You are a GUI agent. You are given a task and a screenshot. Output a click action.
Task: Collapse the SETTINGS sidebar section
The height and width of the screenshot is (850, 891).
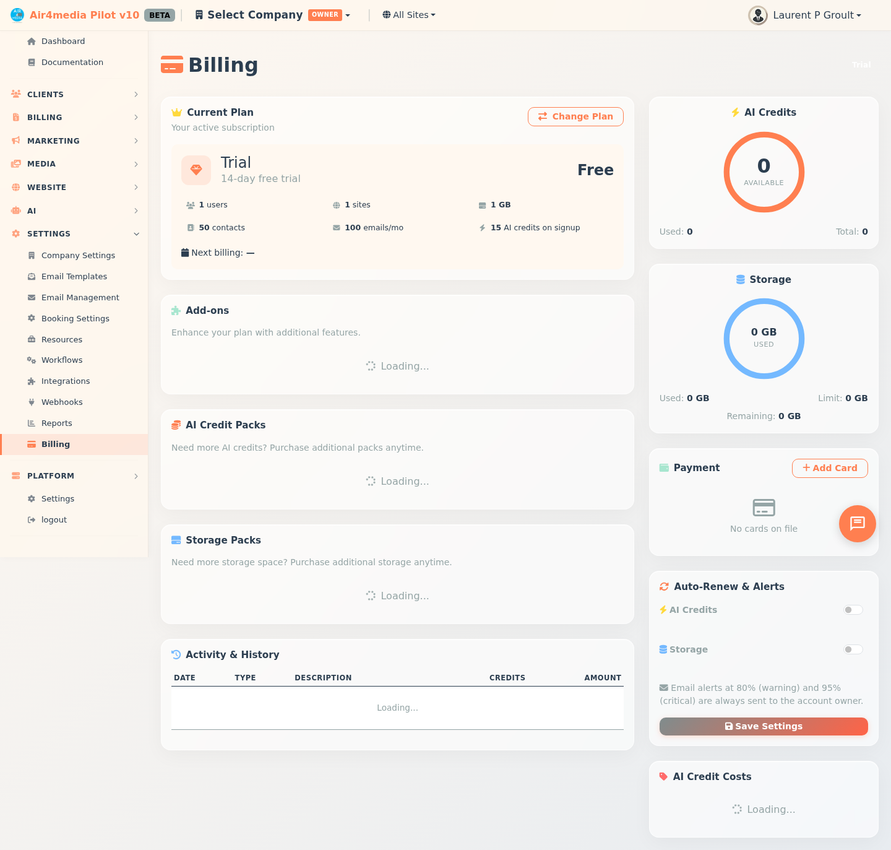(x=74, y=234)
